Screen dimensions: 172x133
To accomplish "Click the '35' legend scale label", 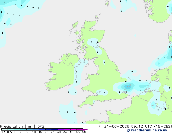I will [x=65, y=132].
